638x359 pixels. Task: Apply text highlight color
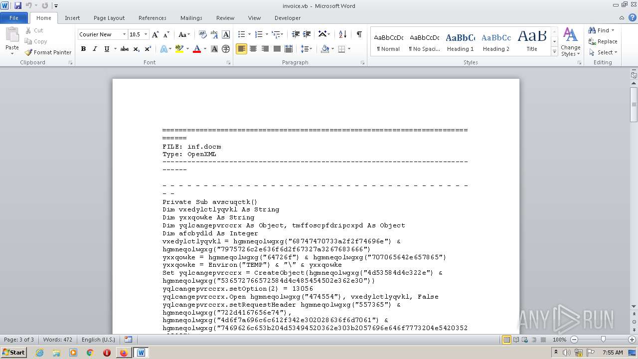179,49
